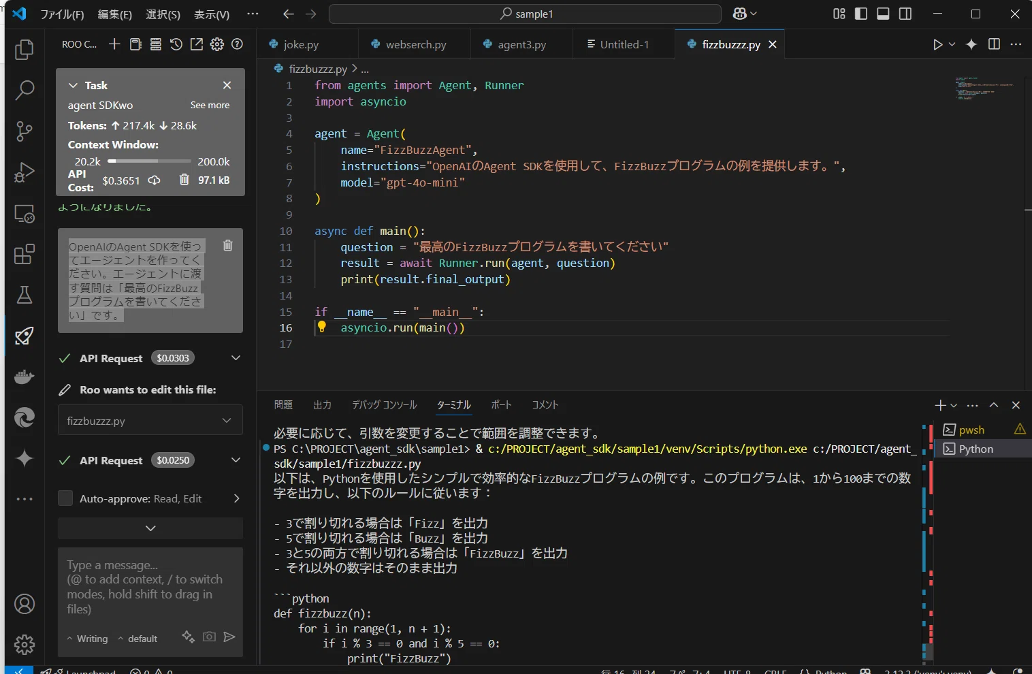Export task with cloud download icon

(x=155, y=180)
